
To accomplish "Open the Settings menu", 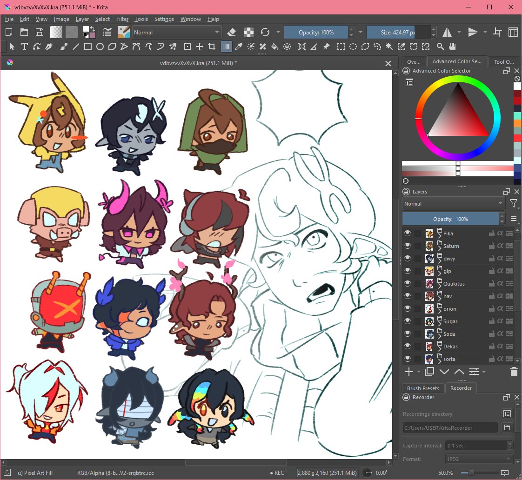I will pyautogui.click(x=164, y=19).
